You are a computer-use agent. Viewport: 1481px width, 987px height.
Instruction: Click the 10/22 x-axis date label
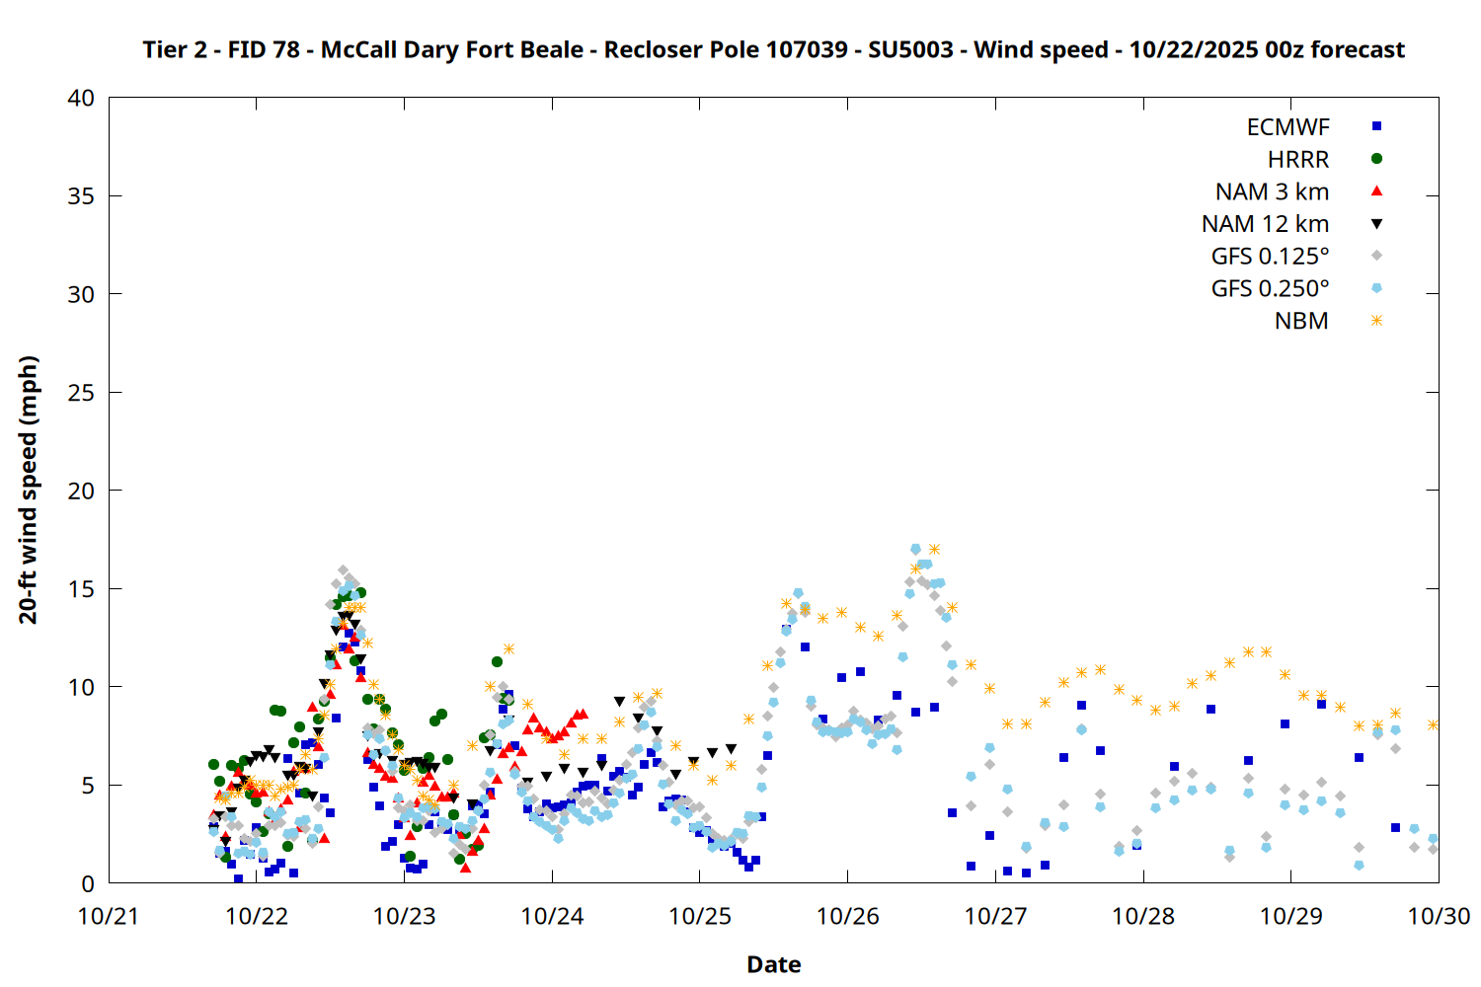pos(256,916)
